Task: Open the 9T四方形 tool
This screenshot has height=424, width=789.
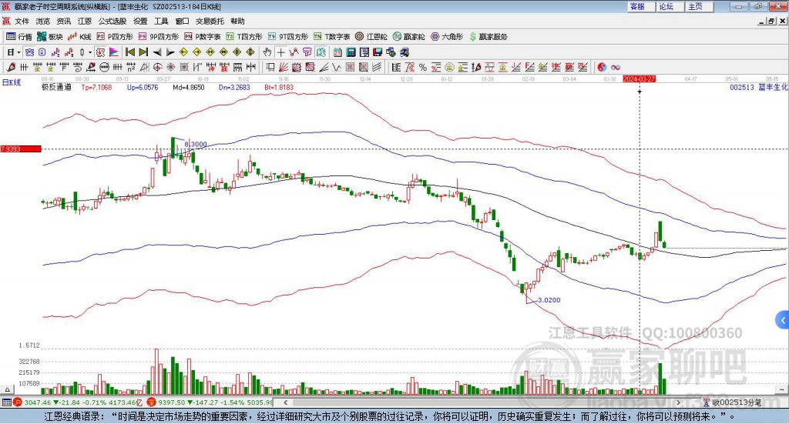Action: [288, 37]
